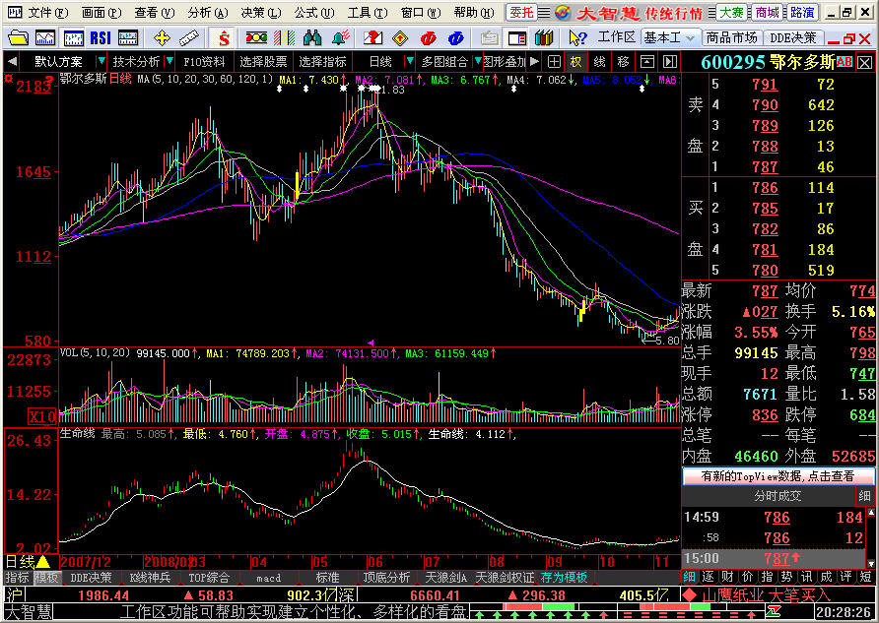
Task: Toggle the 指标 indicator mode button
Action: click(x=19, y=577)
